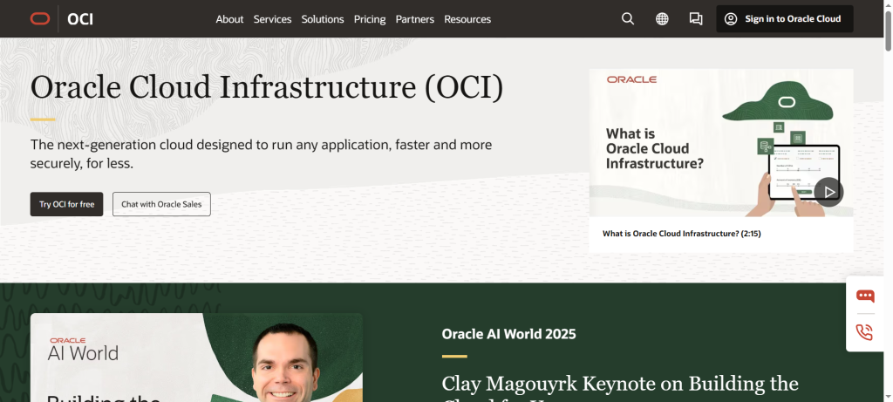Click Try OCI for free button
The height and width of the screenshot is (402, 893).
point(66,204)
